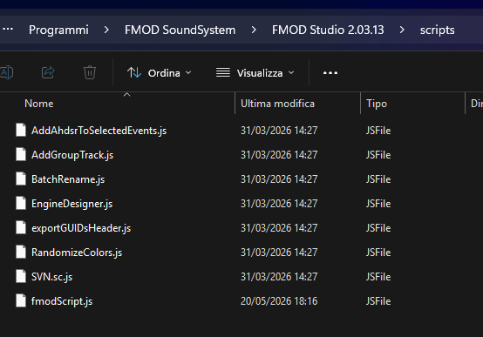
Task: Go to FMOD Studio 2.03.13 breadcrumb
Action: click(x=328, y=30)
